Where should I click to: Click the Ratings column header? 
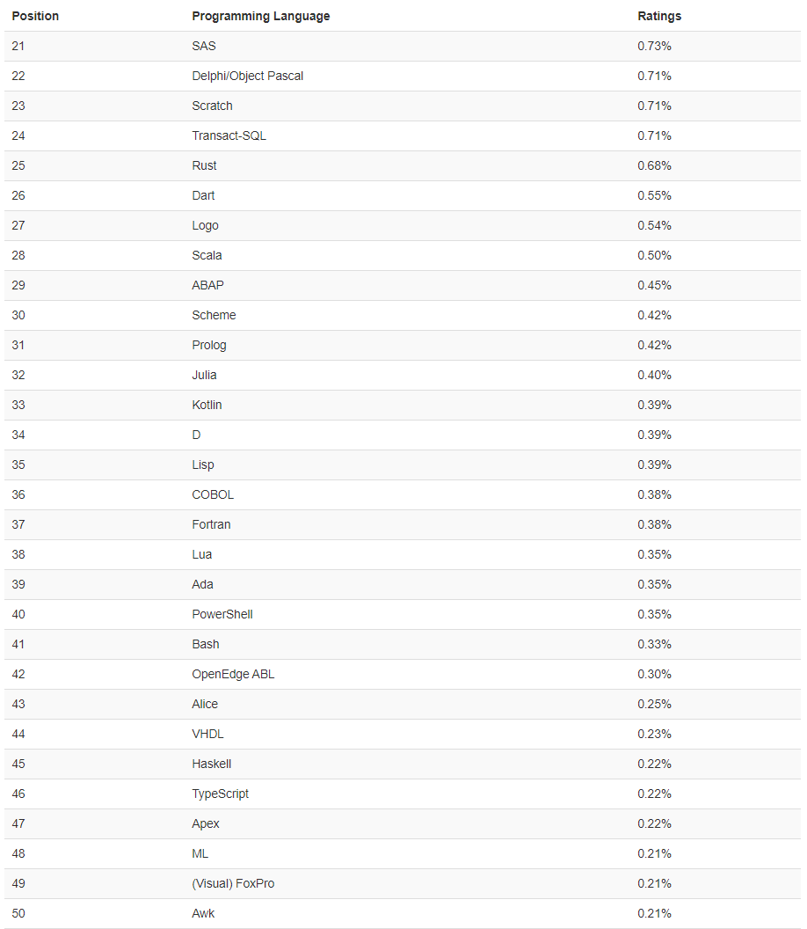click(659, 16)
